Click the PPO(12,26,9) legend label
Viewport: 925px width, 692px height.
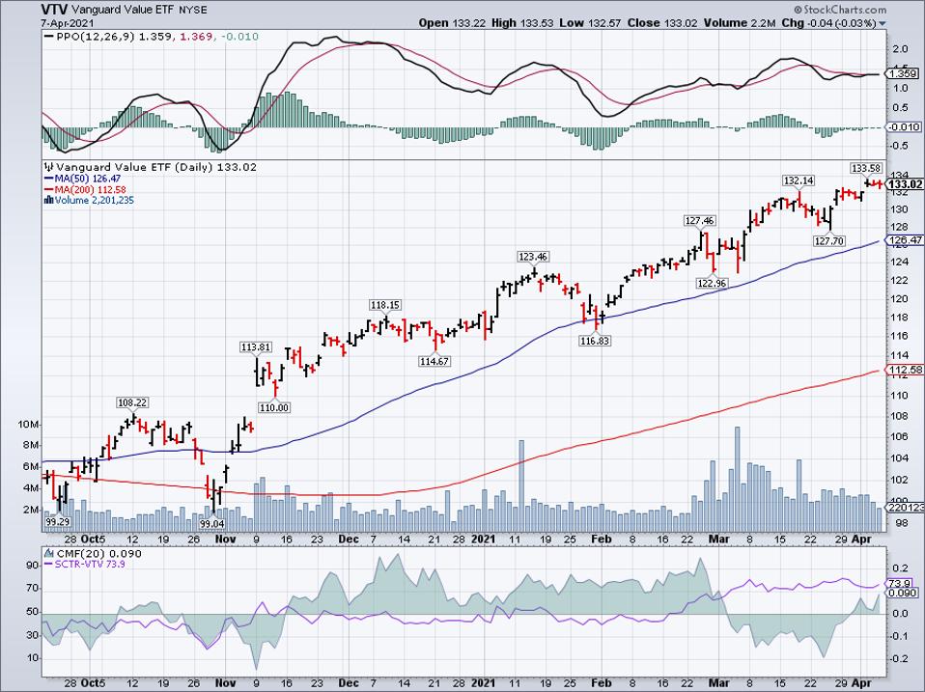[97, 37]
